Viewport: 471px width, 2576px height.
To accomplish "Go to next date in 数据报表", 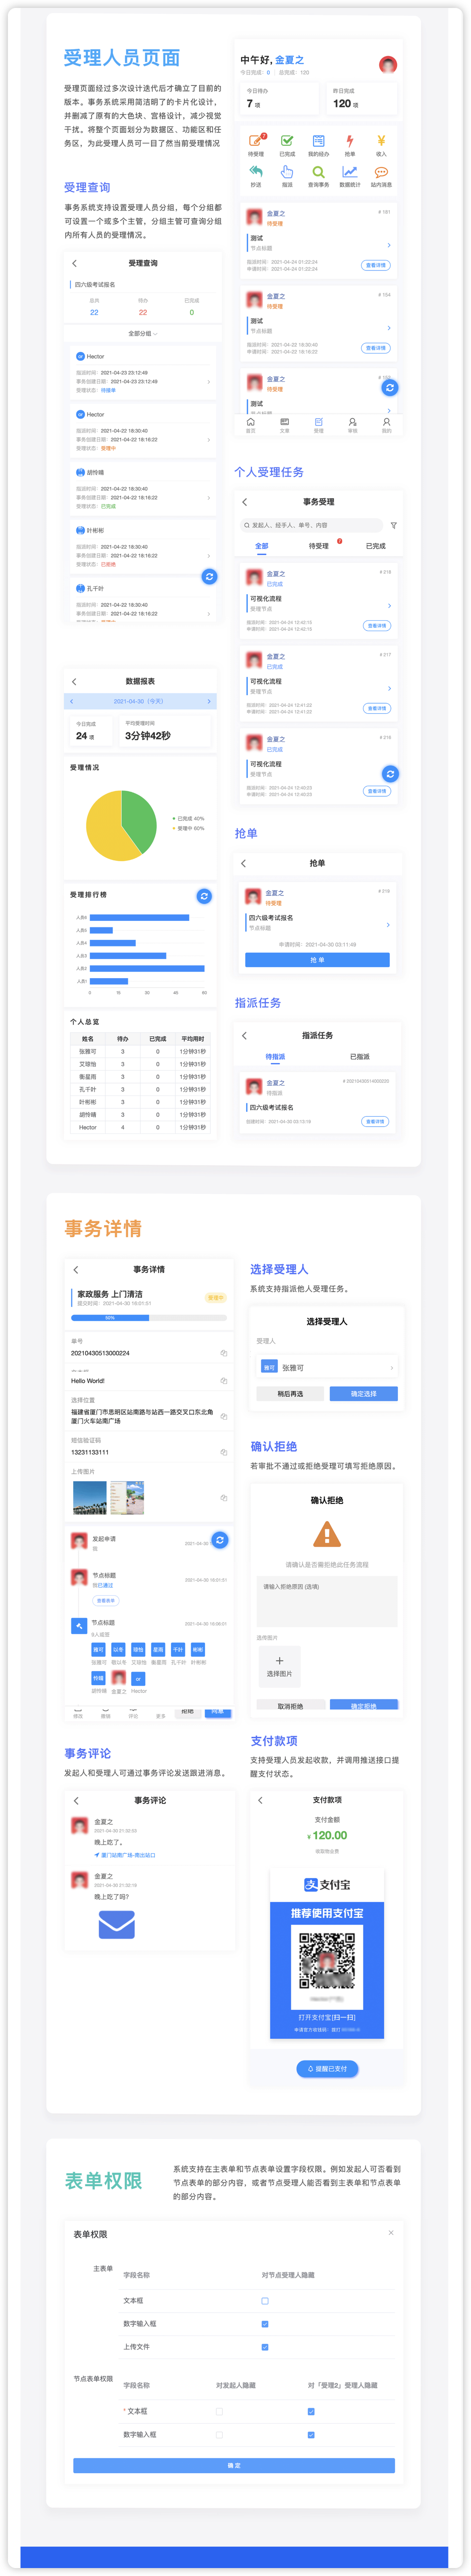I will pyautogui.click(x=209, y=701).
